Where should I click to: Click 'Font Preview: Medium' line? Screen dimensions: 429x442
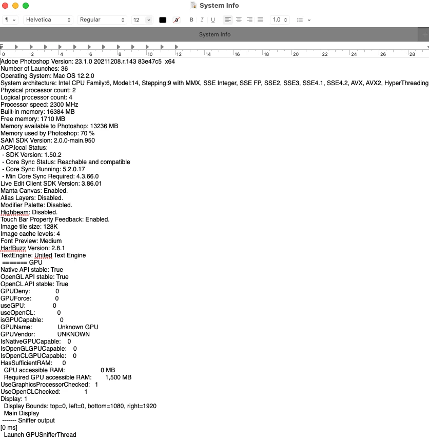[31, 242]
